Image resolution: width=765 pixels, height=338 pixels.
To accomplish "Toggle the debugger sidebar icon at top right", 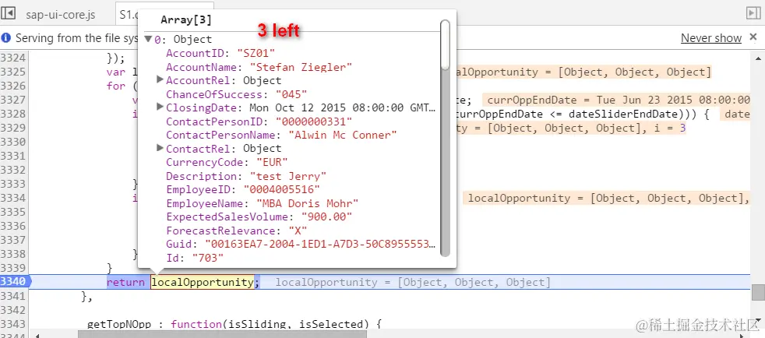I will (x=754, y=14).
